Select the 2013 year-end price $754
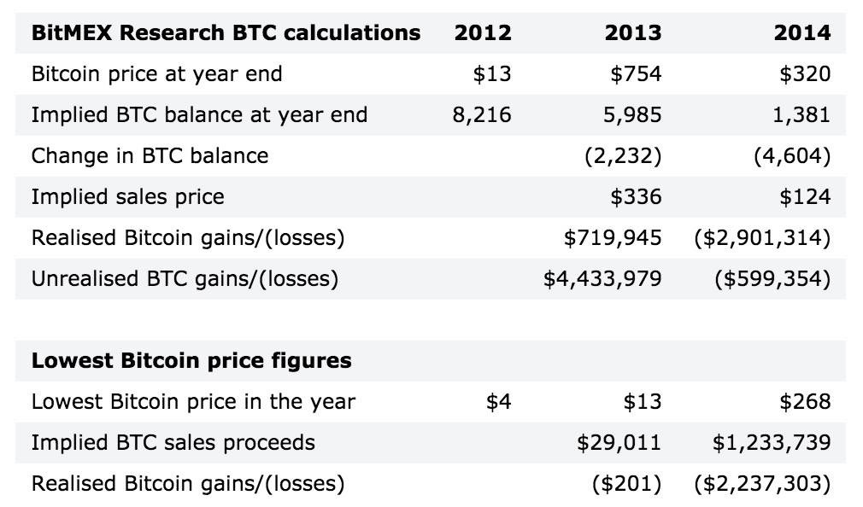This screenshot has height=507, width=863. point(636,73)
